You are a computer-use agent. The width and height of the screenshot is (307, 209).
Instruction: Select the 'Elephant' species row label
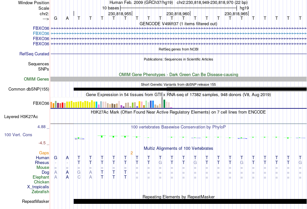(x=41, y=177)
